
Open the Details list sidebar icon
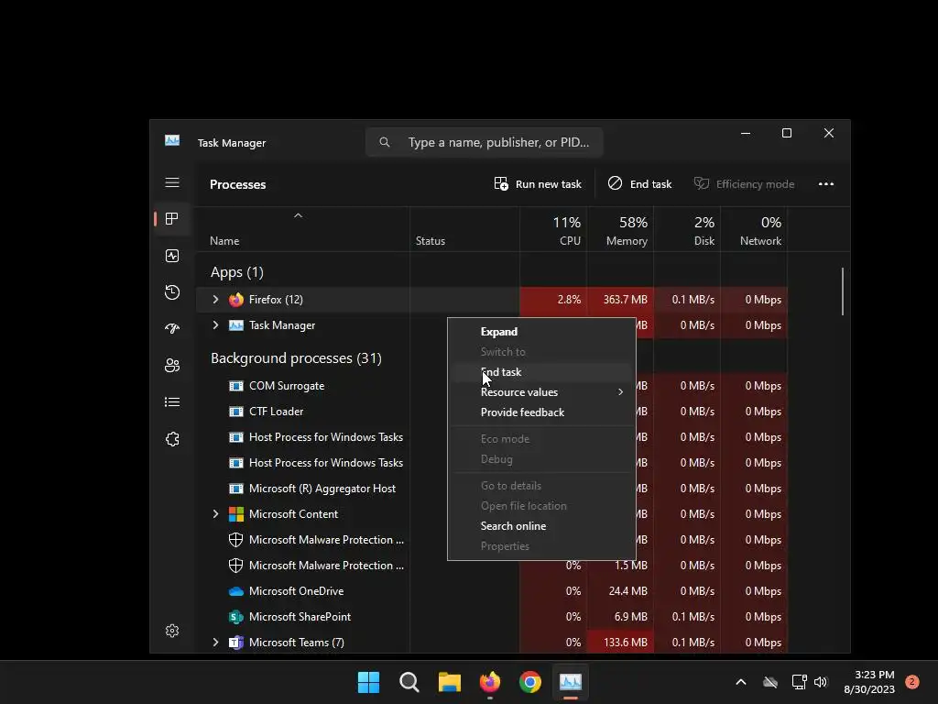tap(172, 401)
